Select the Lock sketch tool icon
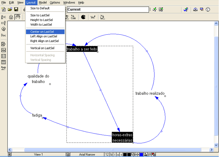The image size is (219, 157). 11,17
